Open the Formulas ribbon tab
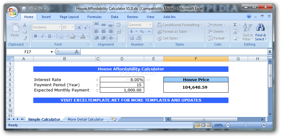Viewport: 281px width, 137px height. (94, 17)
